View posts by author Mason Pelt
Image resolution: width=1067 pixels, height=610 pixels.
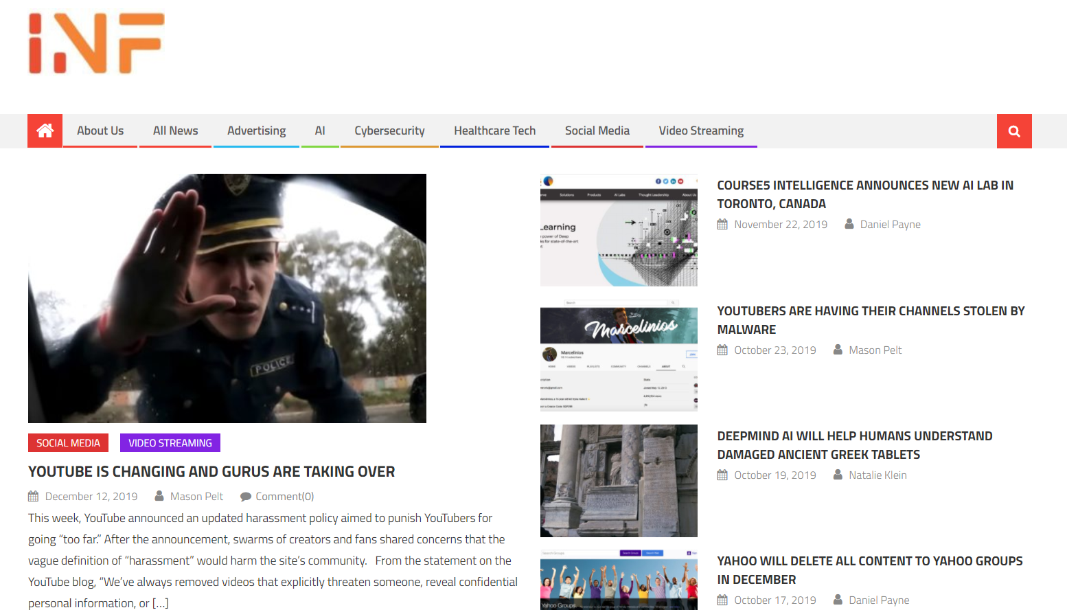pyautogui.click(x=196, y=497)
